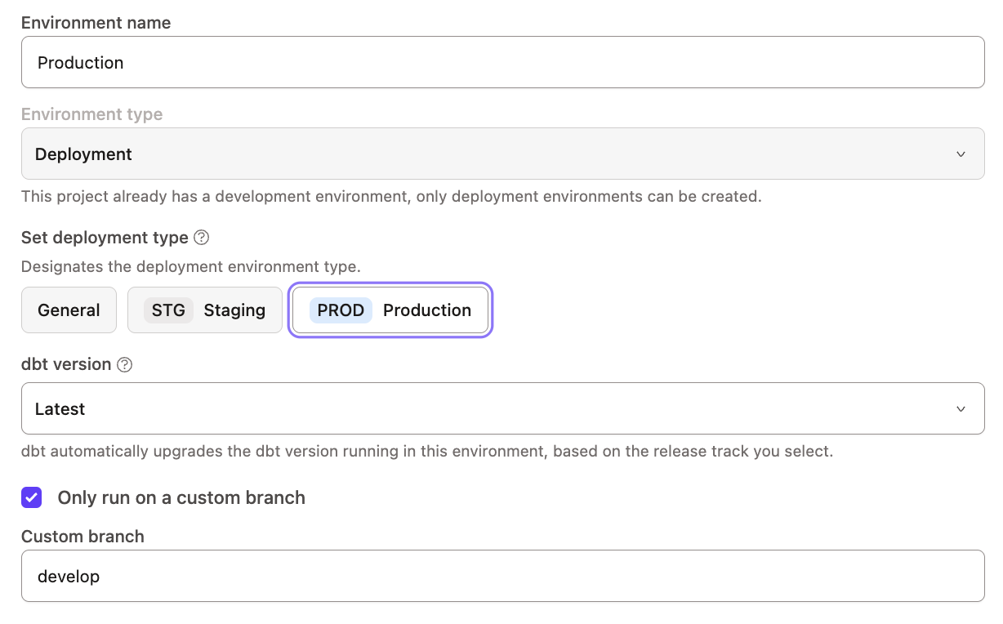
Task: Click the STG badge inside the Staging option
Action: 167,310
